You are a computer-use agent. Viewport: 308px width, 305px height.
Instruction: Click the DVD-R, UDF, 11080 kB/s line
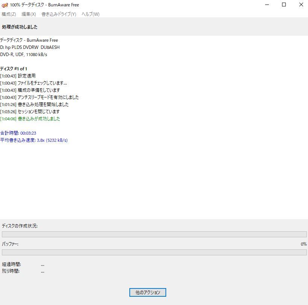(24, 55)
